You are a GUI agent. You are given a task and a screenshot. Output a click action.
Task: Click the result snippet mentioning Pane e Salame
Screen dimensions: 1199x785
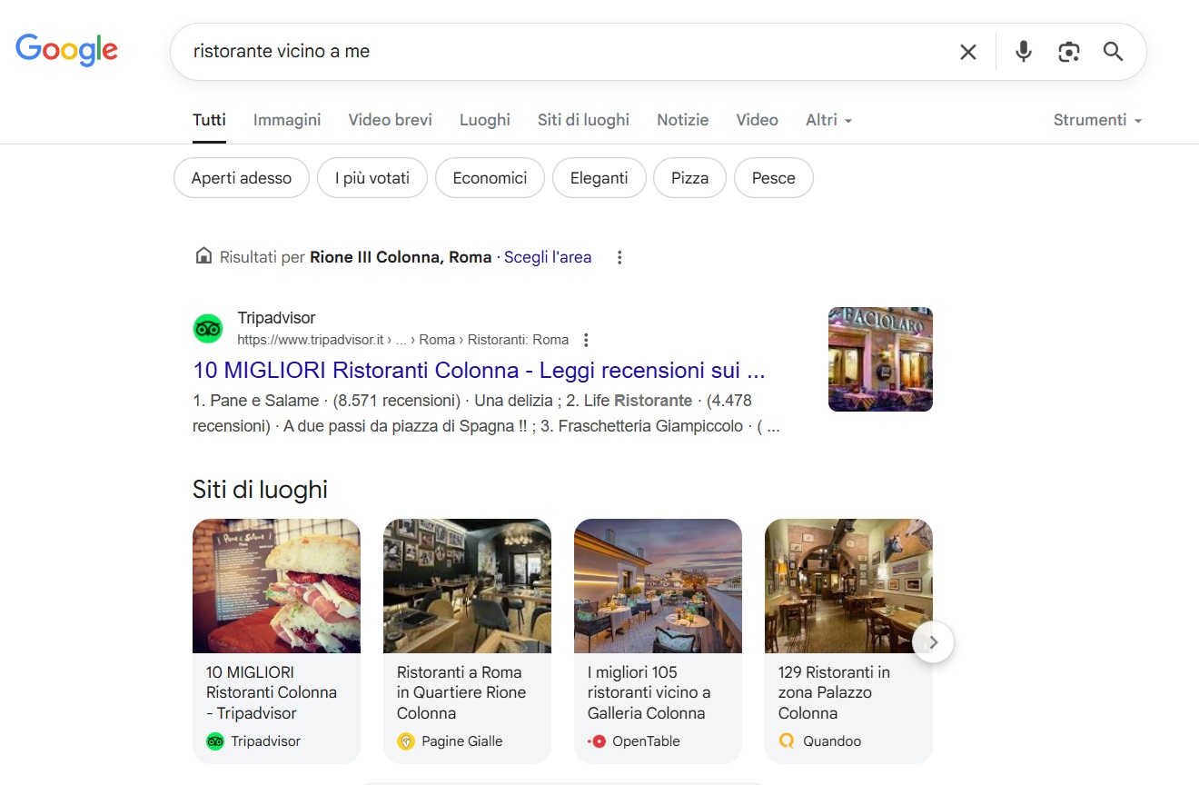point(486,412)
